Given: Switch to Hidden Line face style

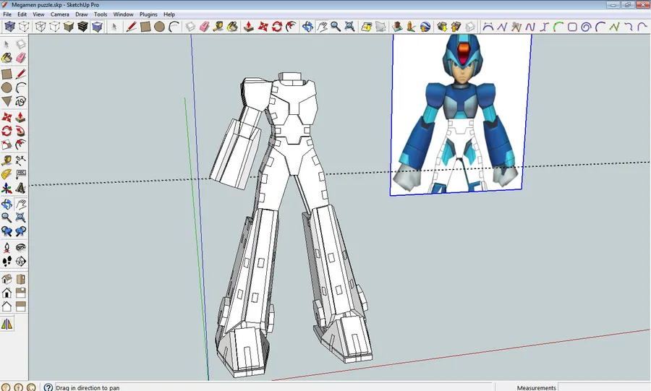Looking at the screenshot, I should click(54, 27).
